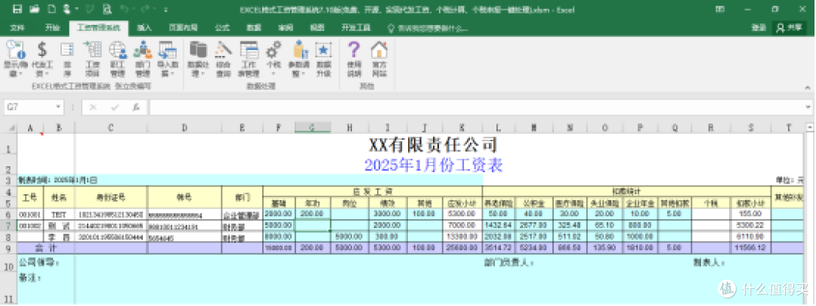Select the 合计 total row label
The width and height of the screenshot is (816, 306).
click(46, 249)
